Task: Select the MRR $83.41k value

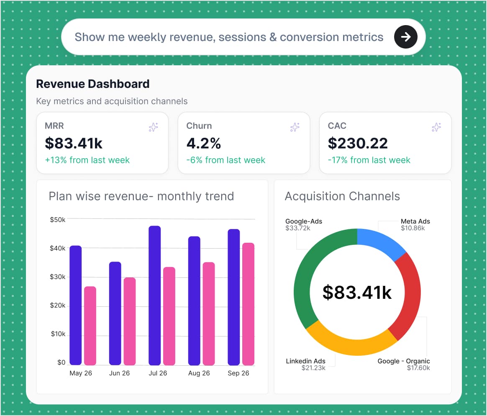Action: pyautogui.click(x=74, y=143)
